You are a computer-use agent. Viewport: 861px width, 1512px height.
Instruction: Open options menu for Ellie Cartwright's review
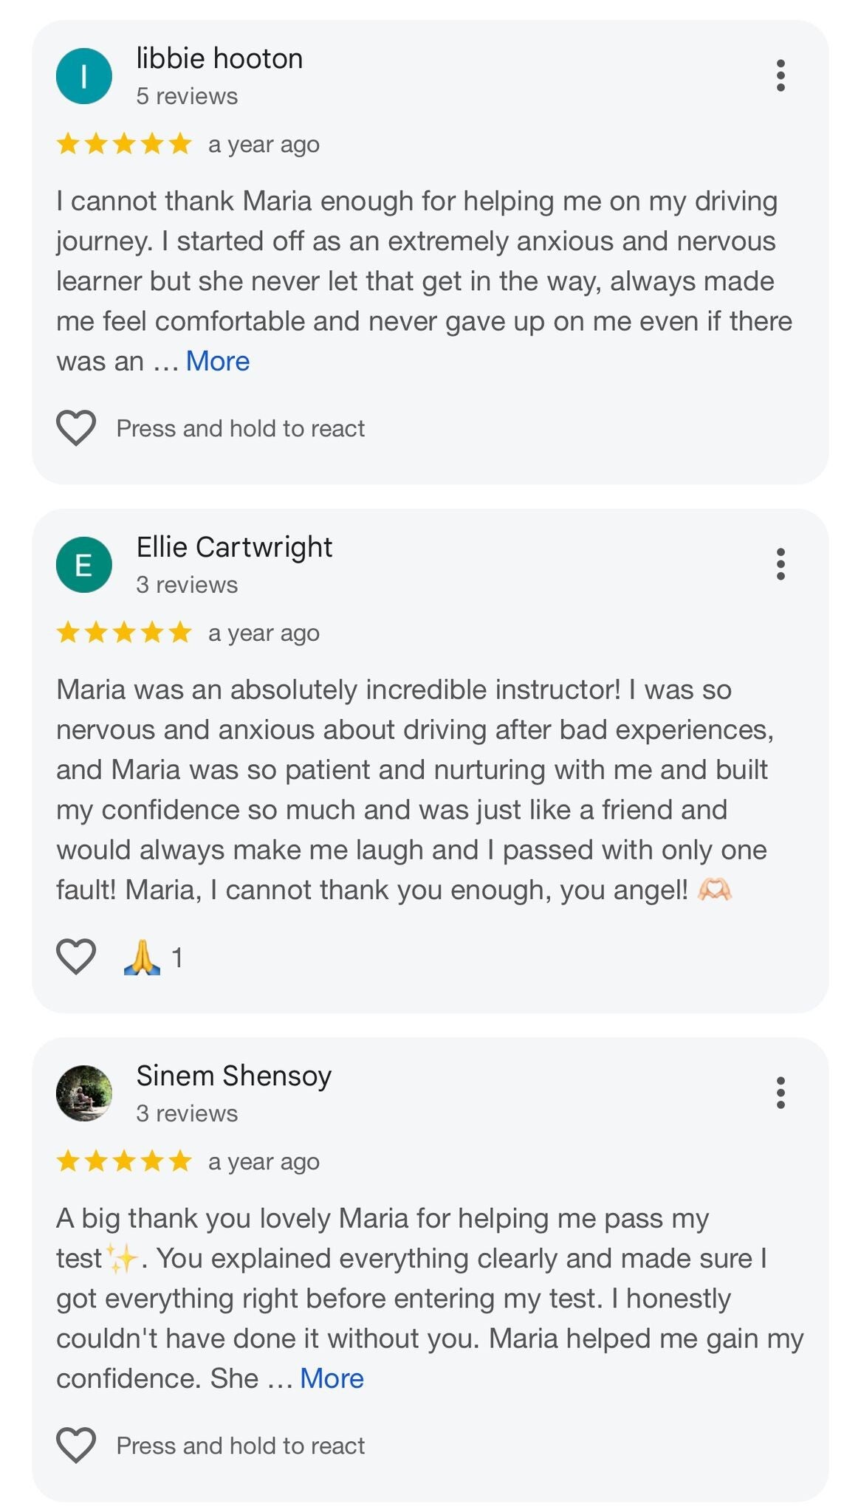[780, 565]
